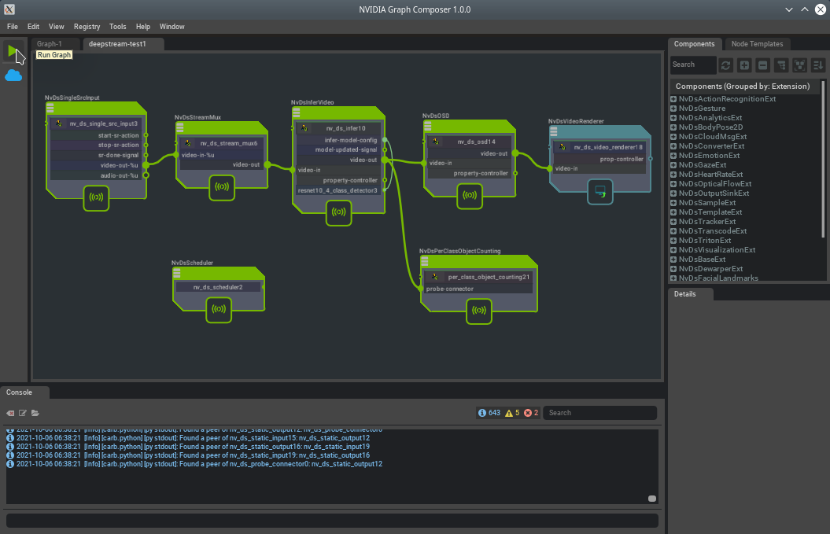
Task: Click the clear console icon
Action: click(x=11, y=413)
